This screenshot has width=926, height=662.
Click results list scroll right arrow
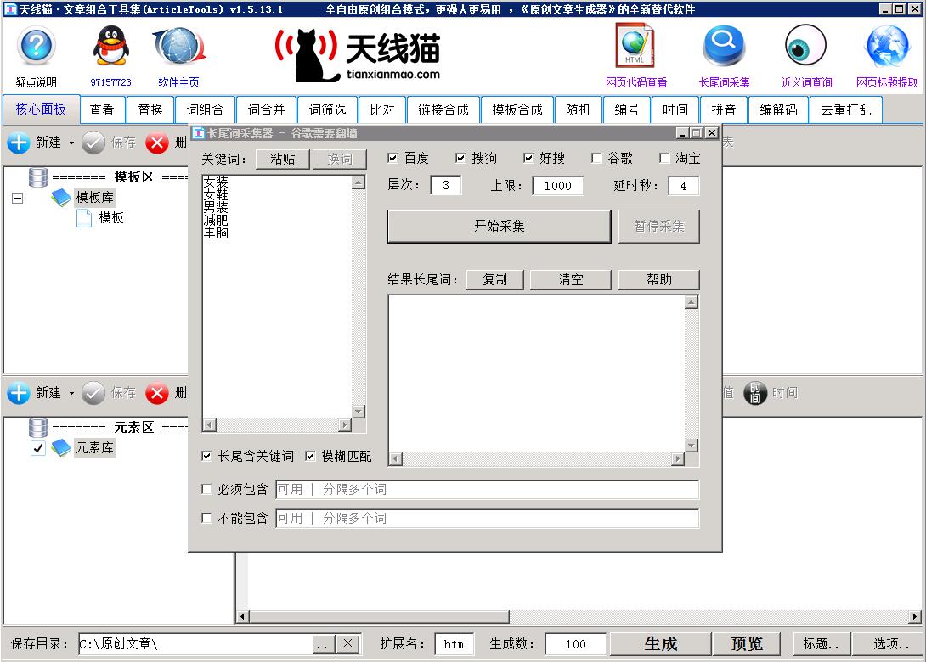pos(678,459)
